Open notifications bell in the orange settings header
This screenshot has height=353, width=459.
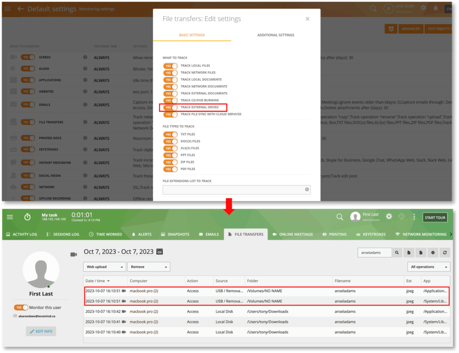[436, 8]
